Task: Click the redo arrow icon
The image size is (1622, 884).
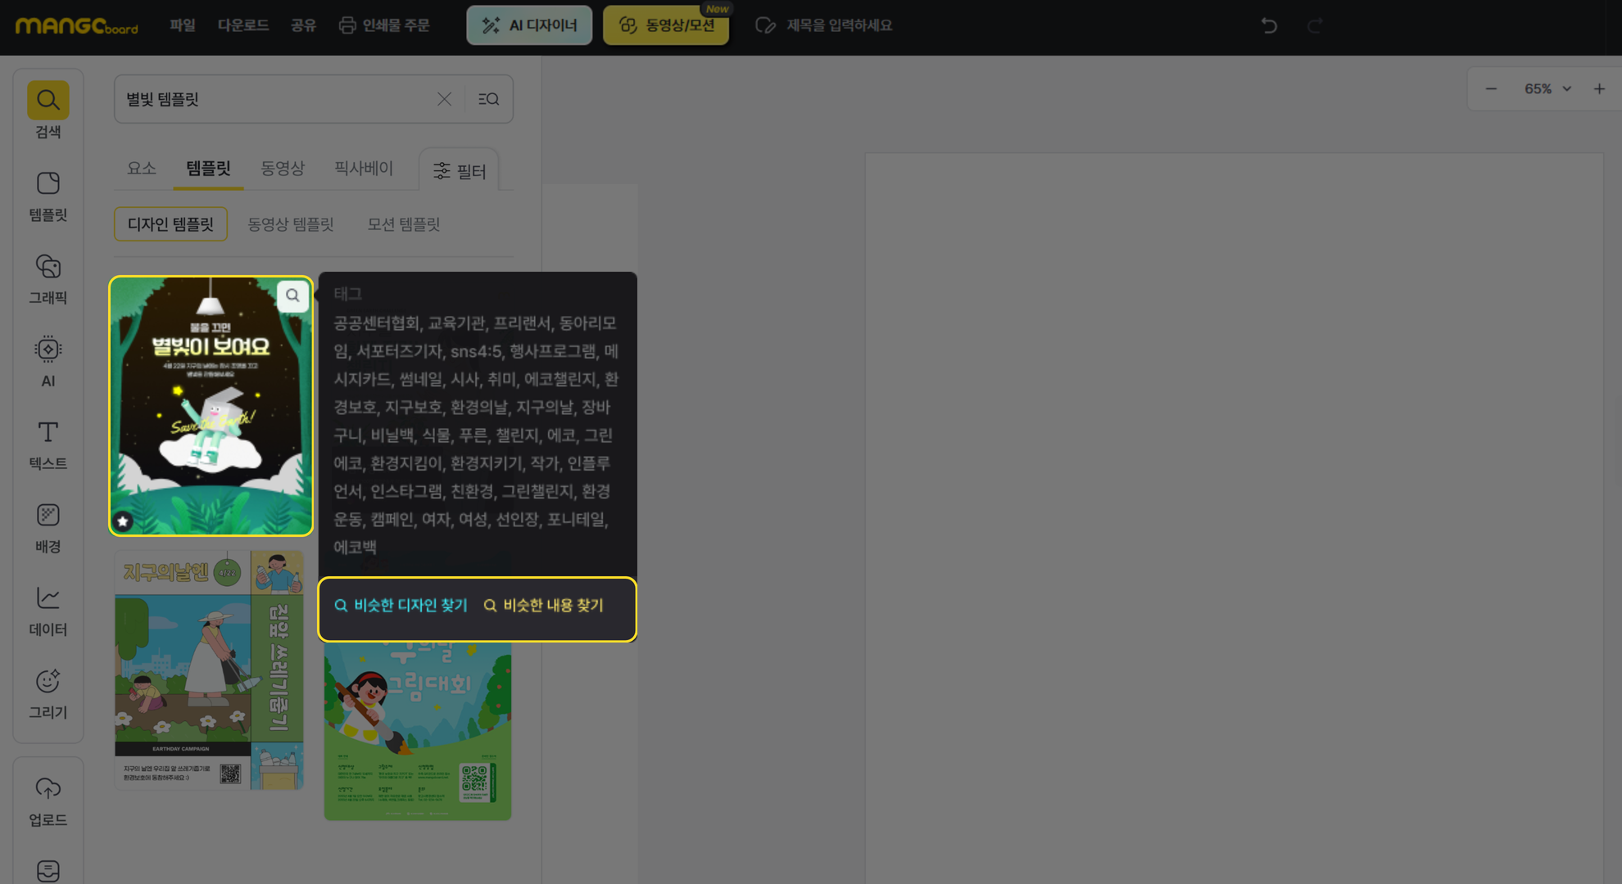Action: [1315, 25]
